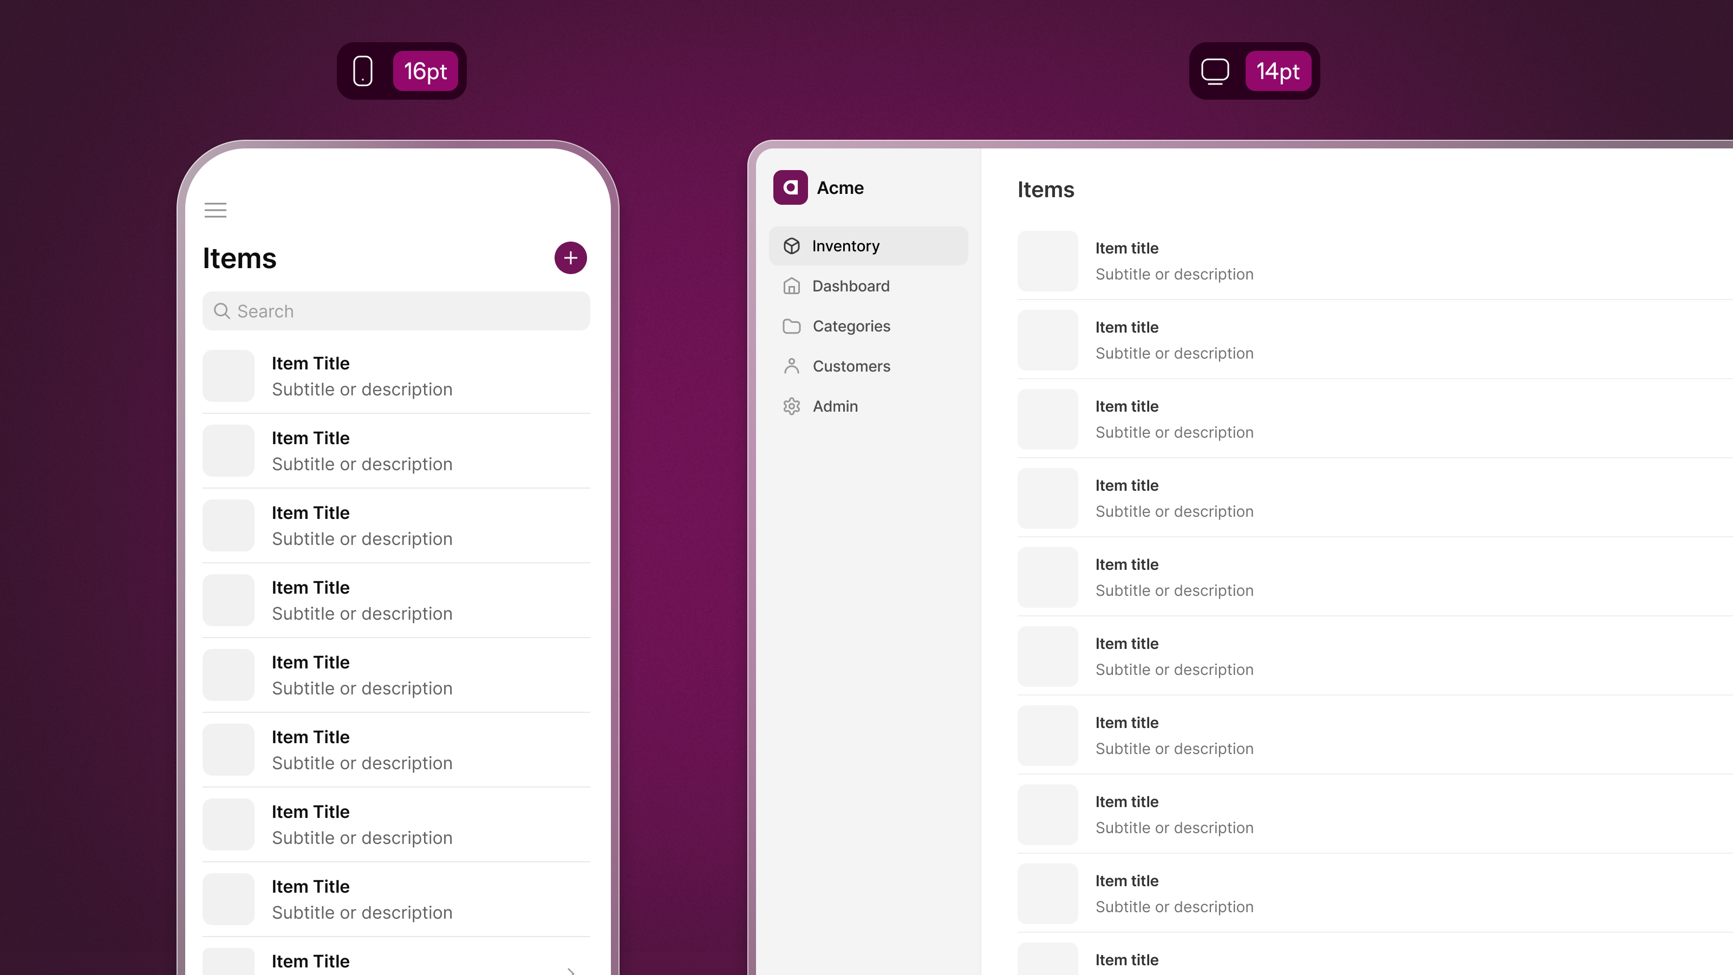Screen dimensions: 1733x975
Task: Click the first item thumbnail on the phone list
Action: tap(229, 376)
